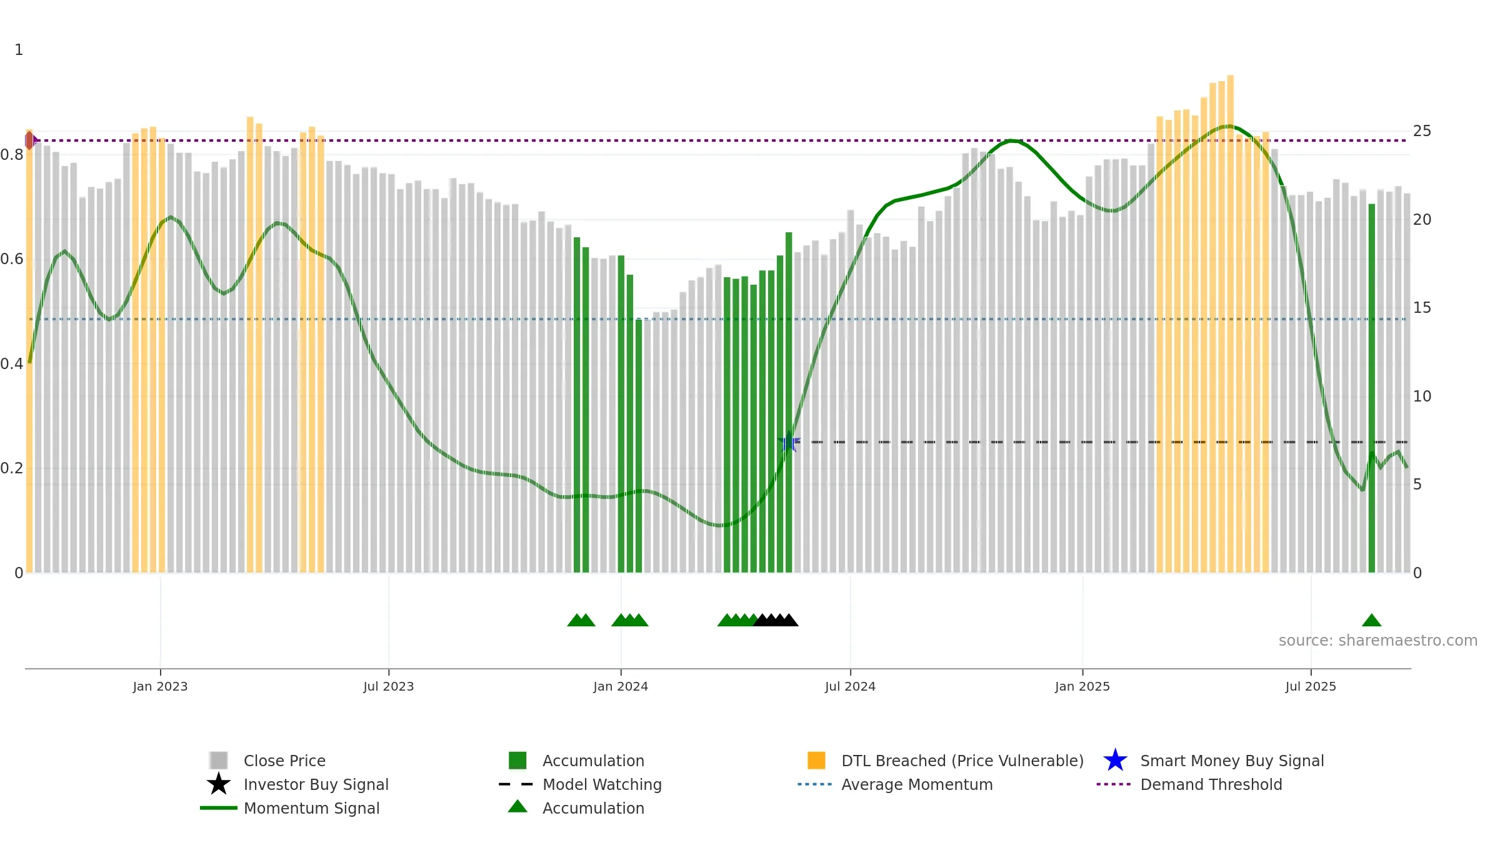
Task: Click the tallest orange bar near the 2025 peak
Action: pyautogui.click(x=1230, y=324)
